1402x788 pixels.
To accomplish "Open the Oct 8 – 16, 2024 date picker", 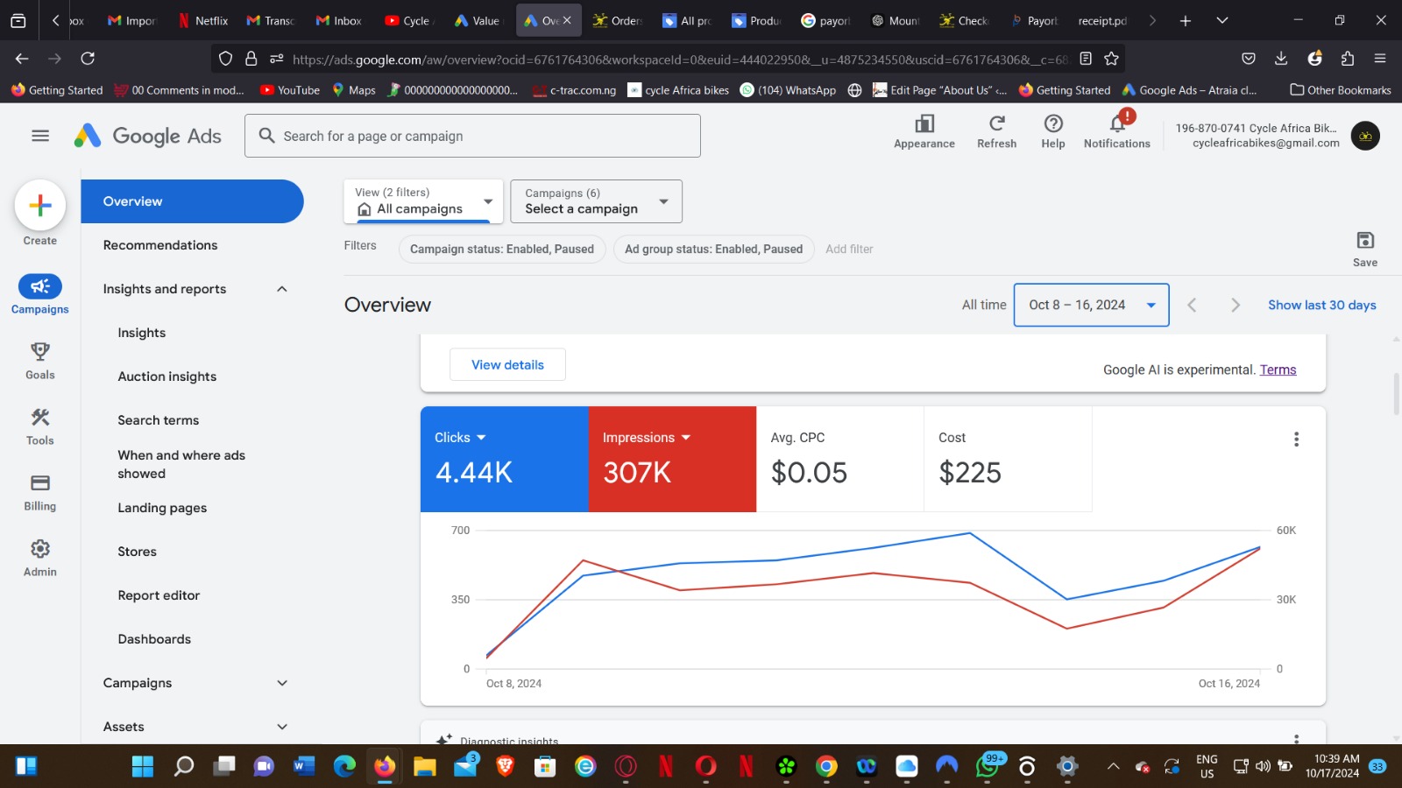I will click(x=1092, y=305).
